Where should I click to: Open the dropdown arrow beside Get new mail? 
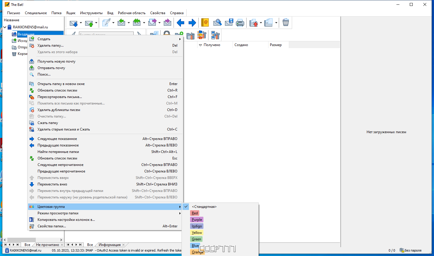pos(81,23)
